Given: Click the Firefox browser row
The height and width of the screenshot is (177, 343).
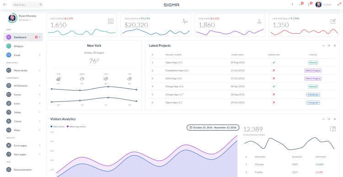Looking at the screenshot, I should coord(289,172).
